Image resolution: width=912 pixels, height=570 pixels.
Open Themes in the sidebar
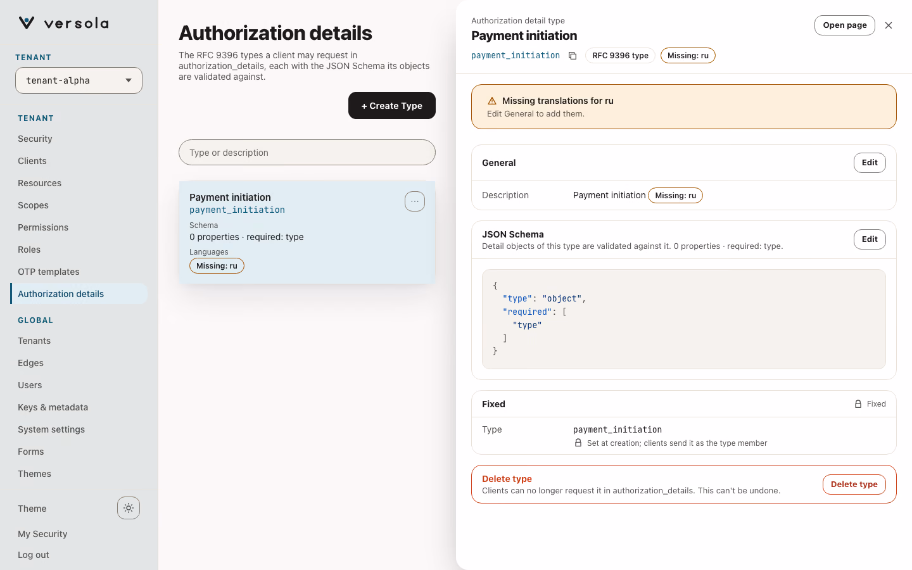tap(79, 474)
